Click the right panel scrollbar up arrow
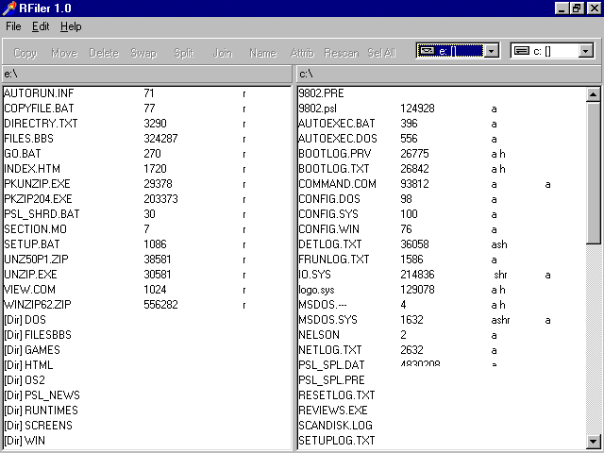This screenshot has width=604, height=453. coord(594,93)
